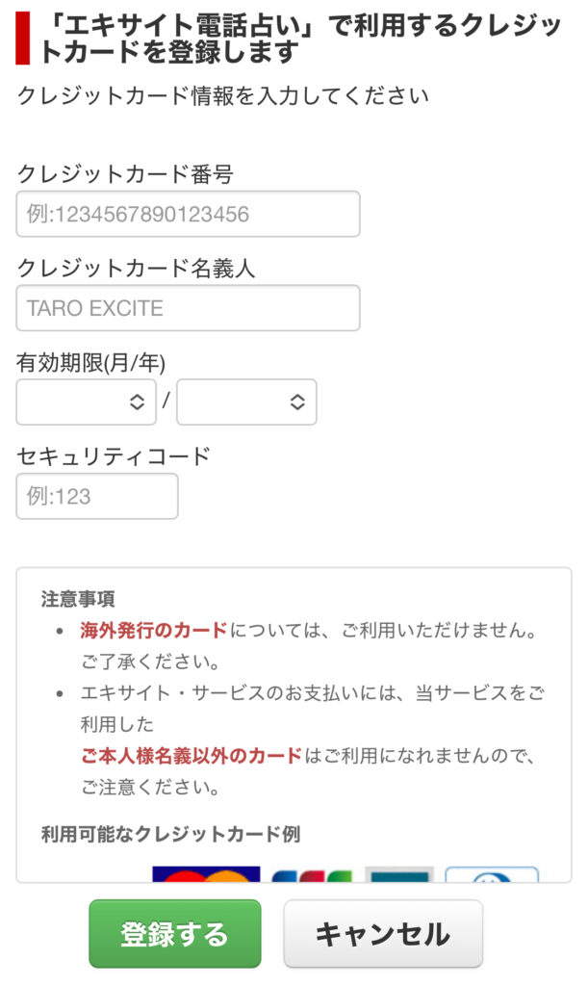Click the red 海外発行のカード text
The width and height of the screenshot is (588, 986).
coord(153,630)
